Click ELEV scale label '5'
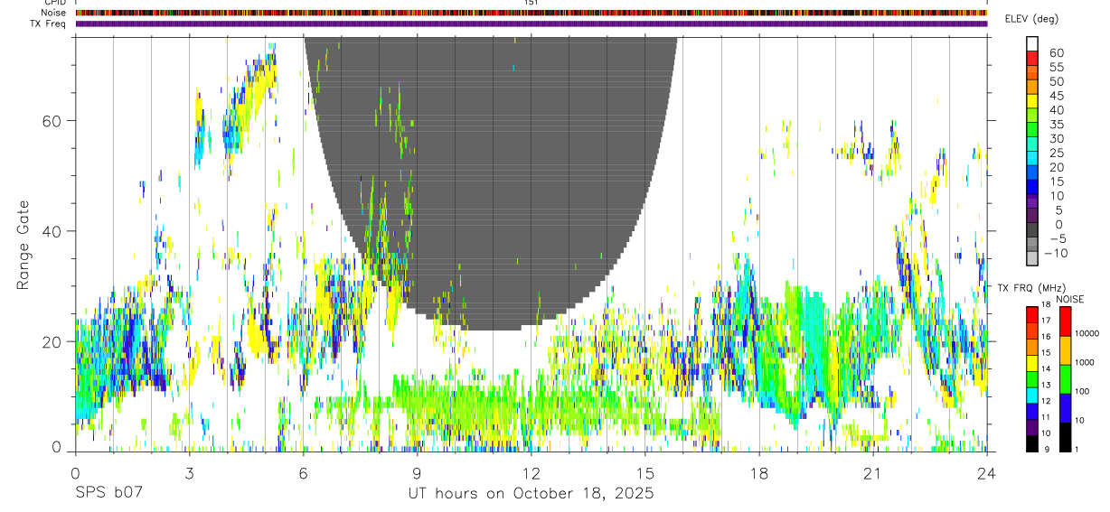 point(1059,210)
